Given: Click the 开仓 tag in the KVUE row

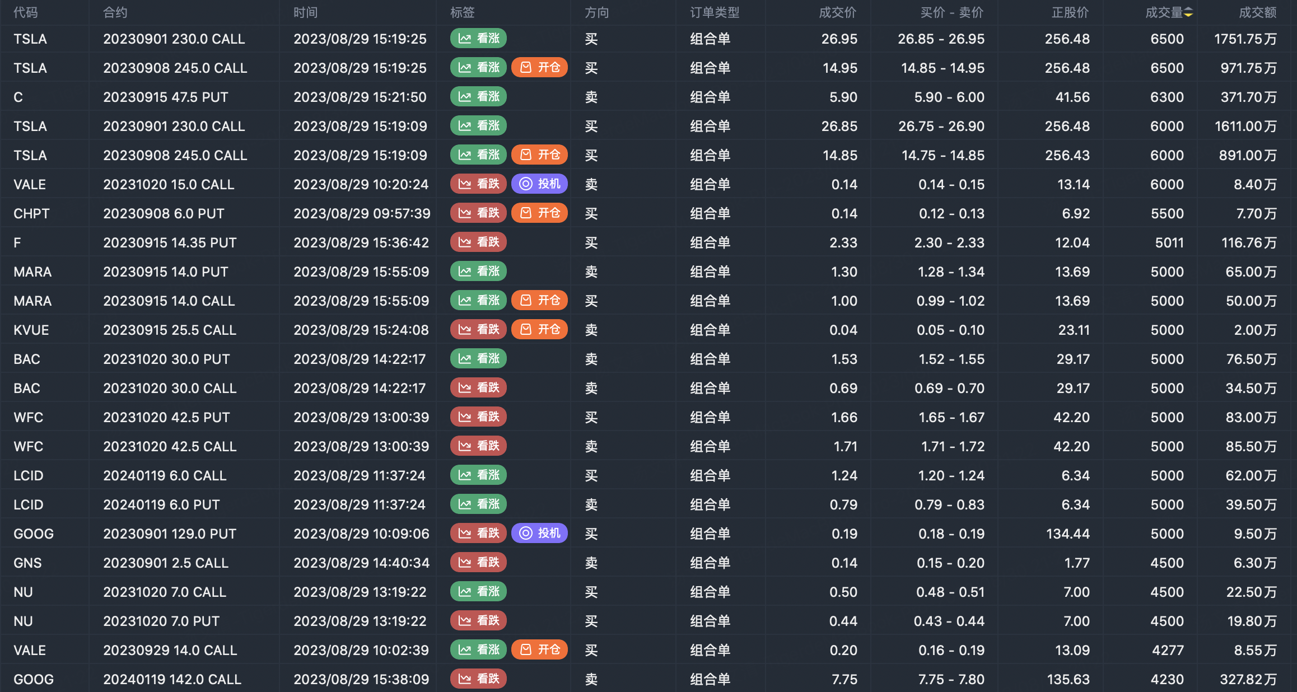Looking at the screenshot, I should click(x=539, y=330).
